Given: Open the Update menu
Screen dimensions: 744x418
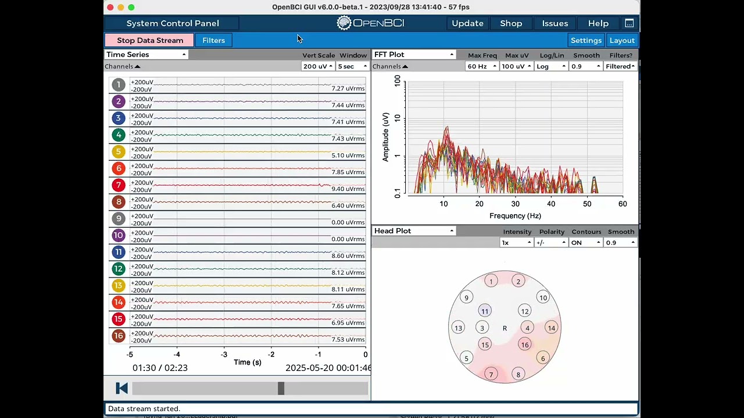Looking at the screenshot, I should point(467,23).
